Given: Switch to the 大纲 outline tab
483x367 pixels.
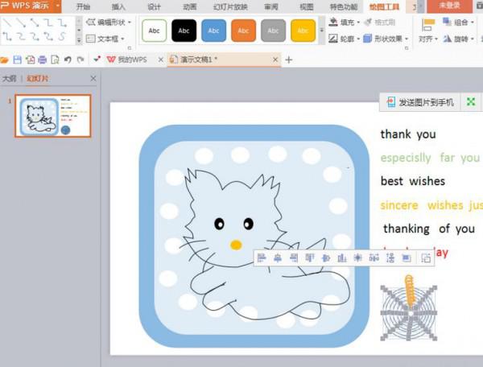Looking at the screenshot, I should pos(9,78).
